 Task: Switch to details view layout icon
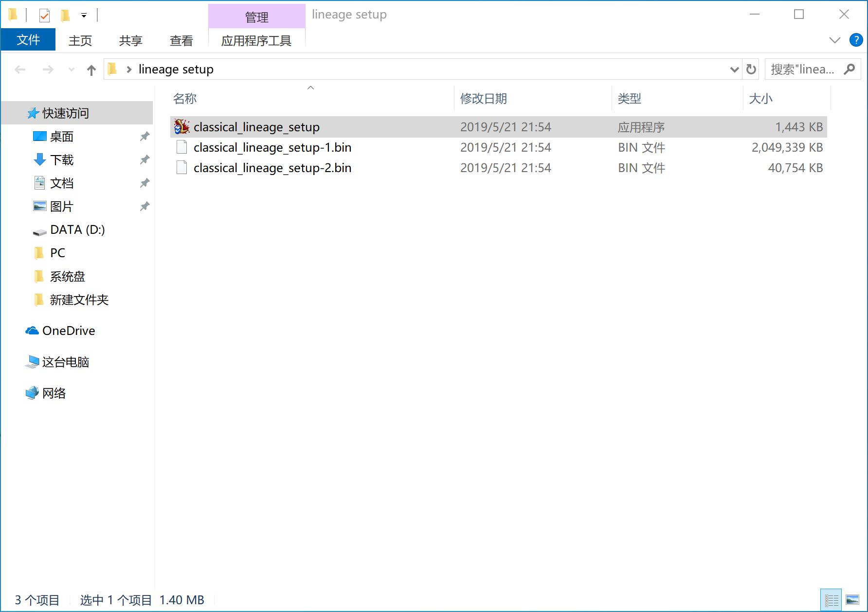(x=832, y=600)
